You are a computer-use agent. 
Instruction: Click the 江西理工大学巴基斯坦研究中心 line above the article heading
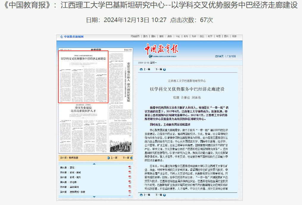pos(187,81)
